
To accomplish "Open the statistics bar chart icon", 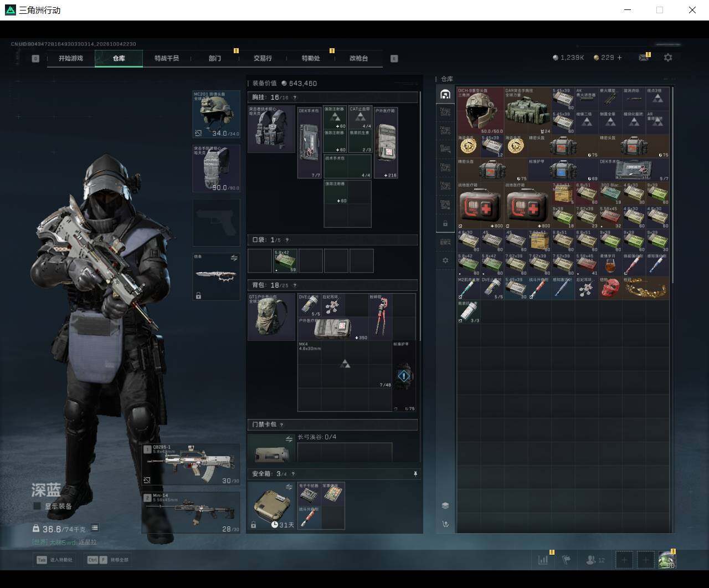I will [543, 560].
